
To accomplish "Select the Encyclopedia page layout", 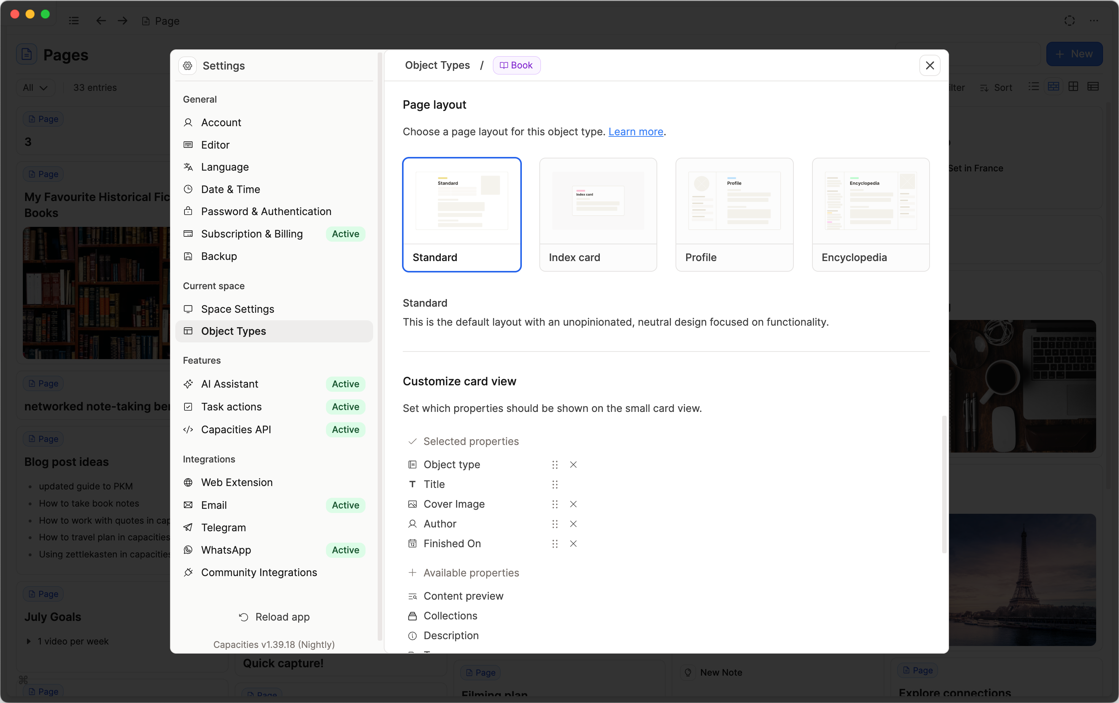I will click(870, 215).
